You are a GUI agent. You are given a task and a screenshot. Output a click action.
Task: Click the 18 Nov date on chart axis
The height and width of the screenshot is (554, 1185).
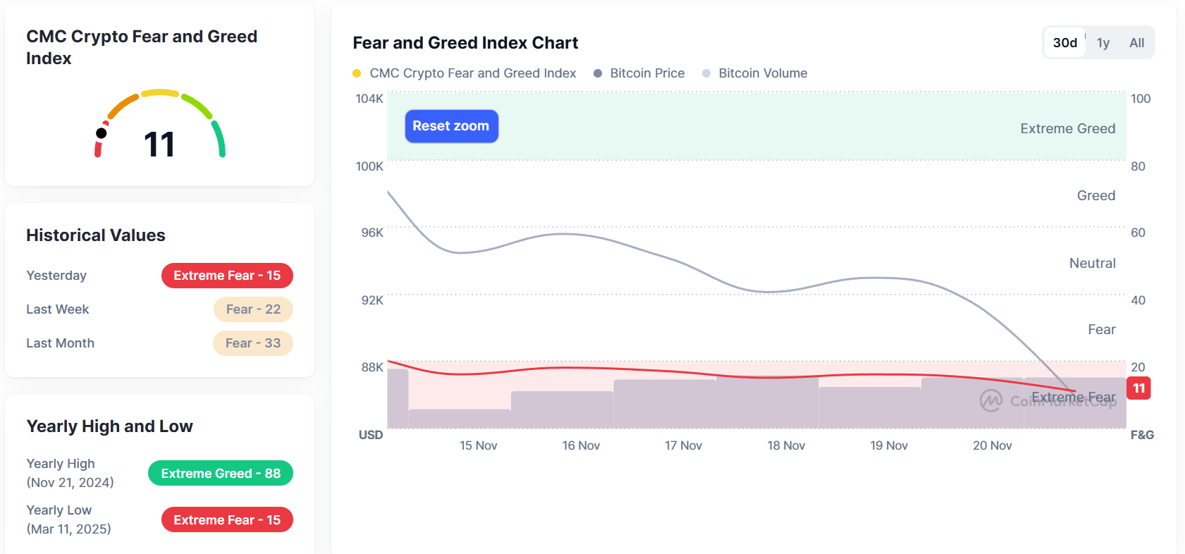[786, 445]
